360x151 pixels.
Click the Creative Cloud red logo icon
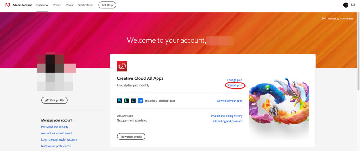tap(122, 66)
